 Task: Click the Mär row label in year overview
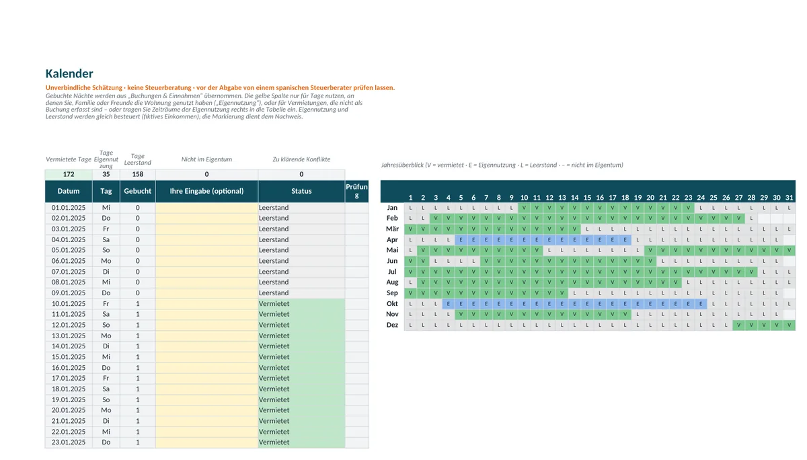(392, 229)
